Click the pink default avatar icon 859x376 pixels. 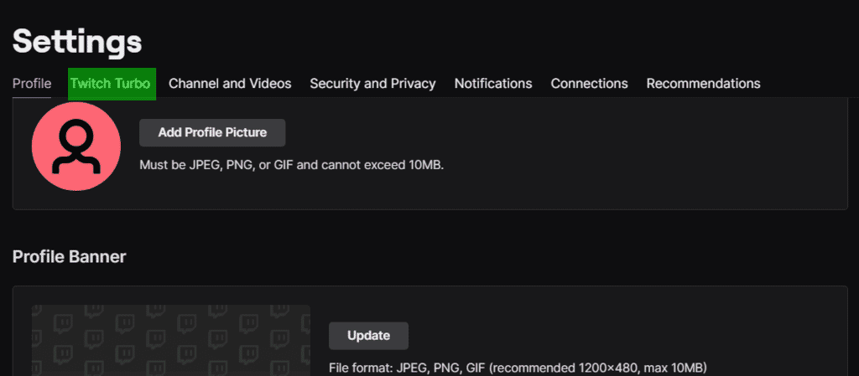pyautogui.click(x=76, y=147)
